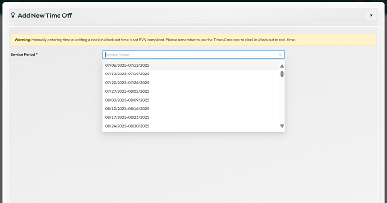The width and height of the screenshot is (387, 203).
Task: Choose the 07/13/2025–07/19/2025 option
Action: [x=127, y=74]
